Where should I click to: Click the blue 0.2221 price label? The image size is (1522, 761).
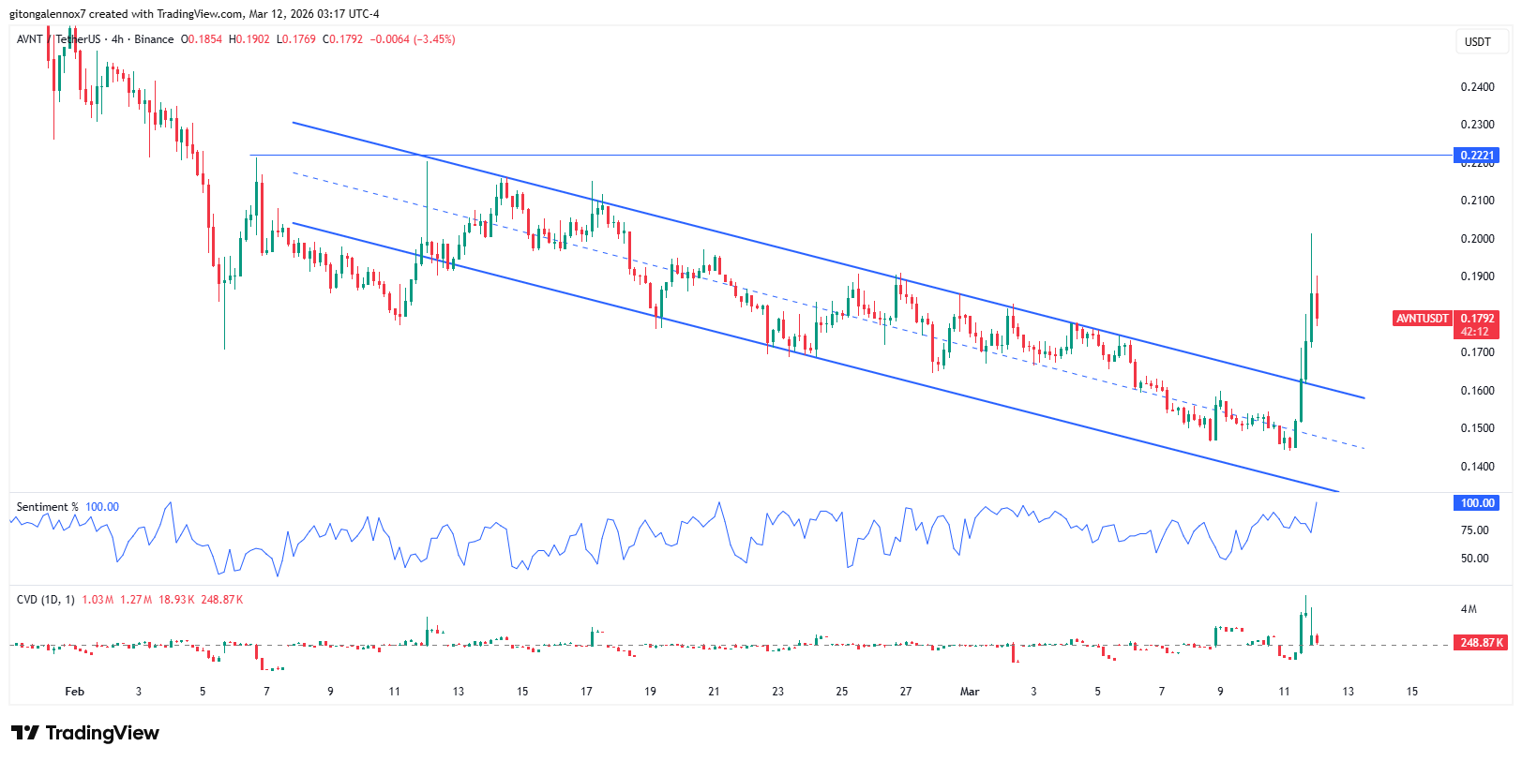(1477, 156)
